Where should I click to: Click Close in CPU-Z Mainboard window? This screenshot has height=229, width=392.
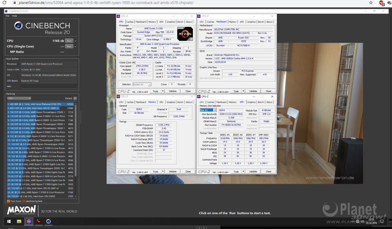268,91
